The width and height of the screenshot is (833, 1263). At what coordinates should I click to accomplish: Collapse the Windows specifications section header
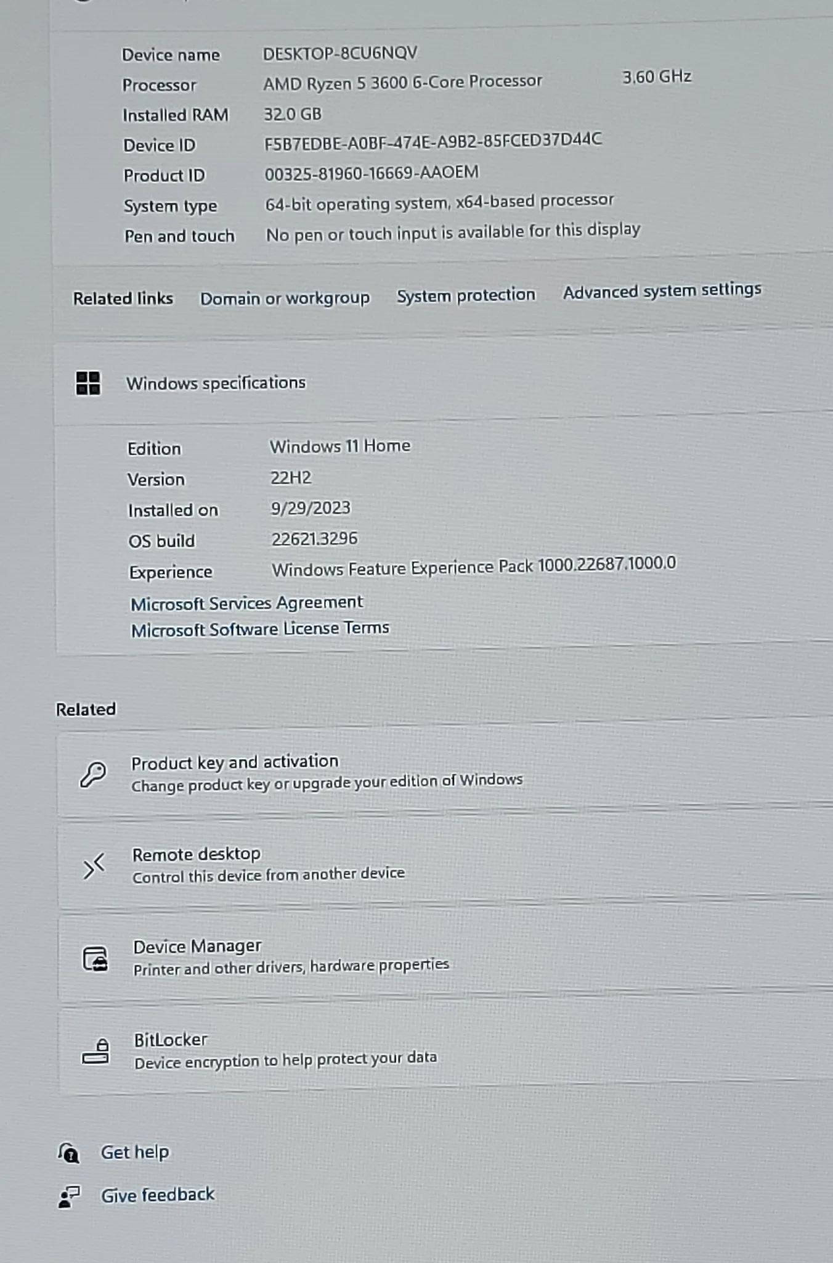(444, 381)
